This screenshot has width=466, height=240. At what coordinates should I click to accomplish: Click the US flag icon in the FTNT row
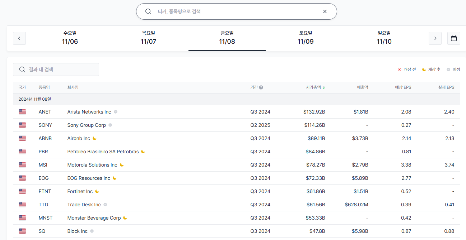click(22, 191)
